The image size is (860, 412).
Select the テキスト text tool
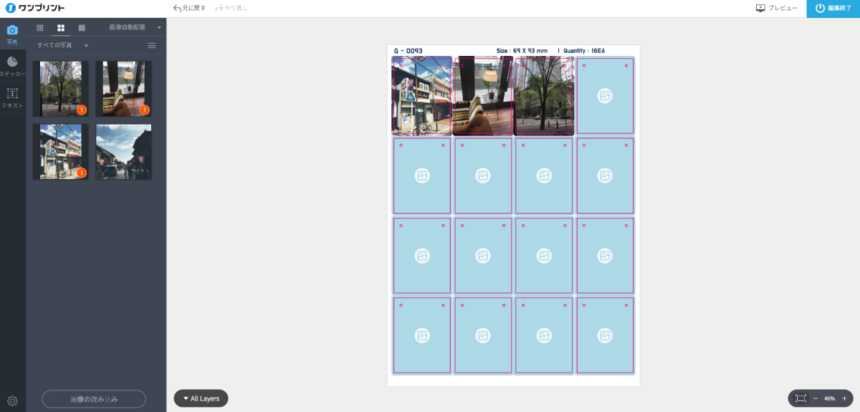(12, 97)
